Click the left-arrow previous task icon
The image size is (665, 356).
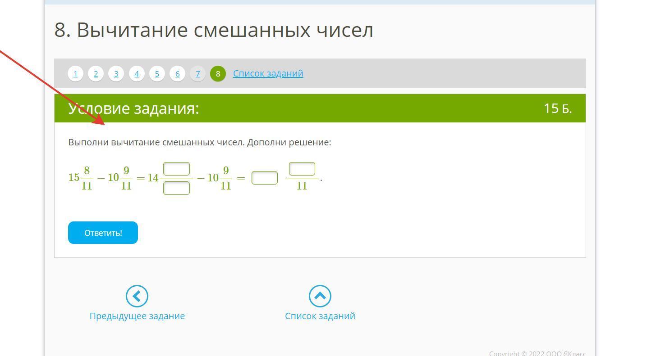click(x=137, y=296)
